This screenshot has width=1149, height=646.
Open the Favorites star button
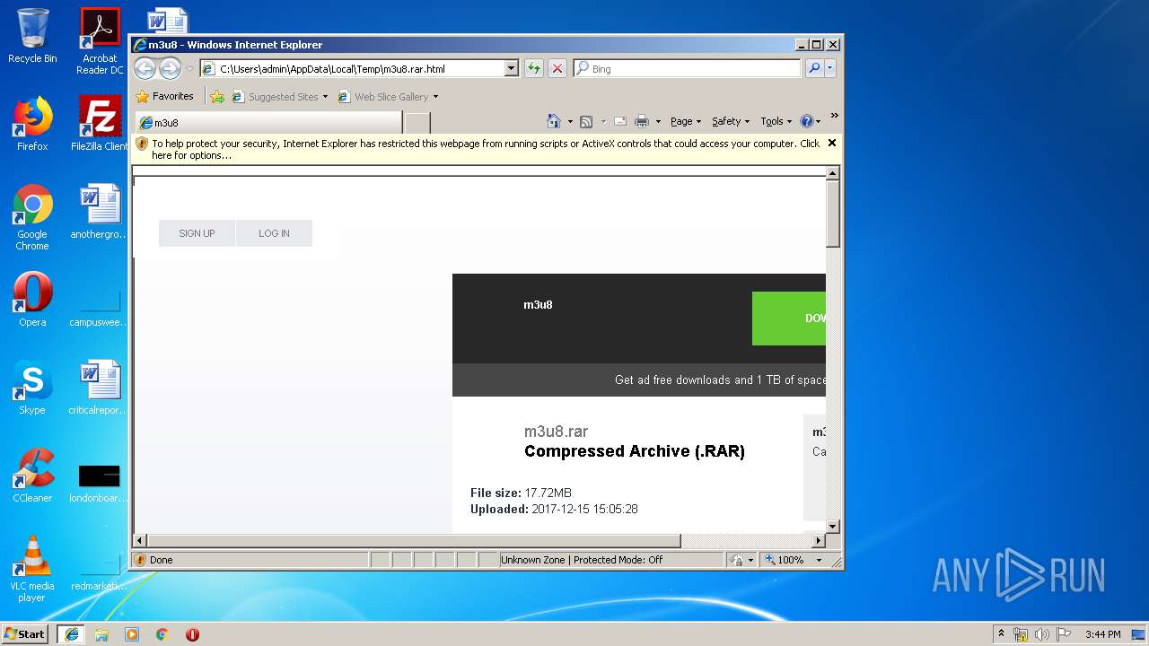point(165,96)
